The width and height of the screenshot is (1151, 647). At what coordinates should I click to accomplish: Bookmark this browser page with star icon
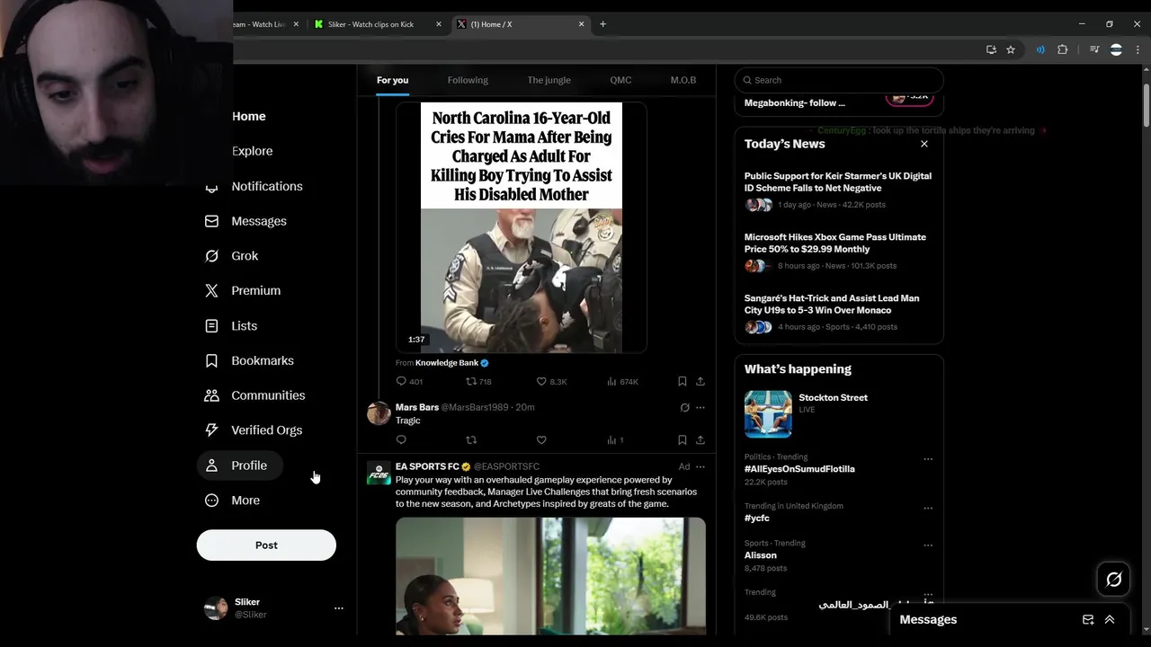pos(1011,49)
